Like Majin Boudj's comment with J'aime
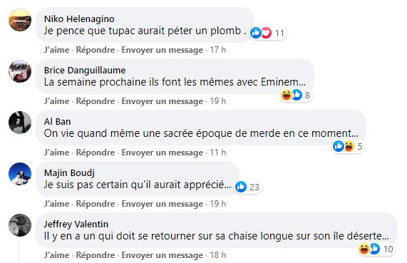 (56, 204)
